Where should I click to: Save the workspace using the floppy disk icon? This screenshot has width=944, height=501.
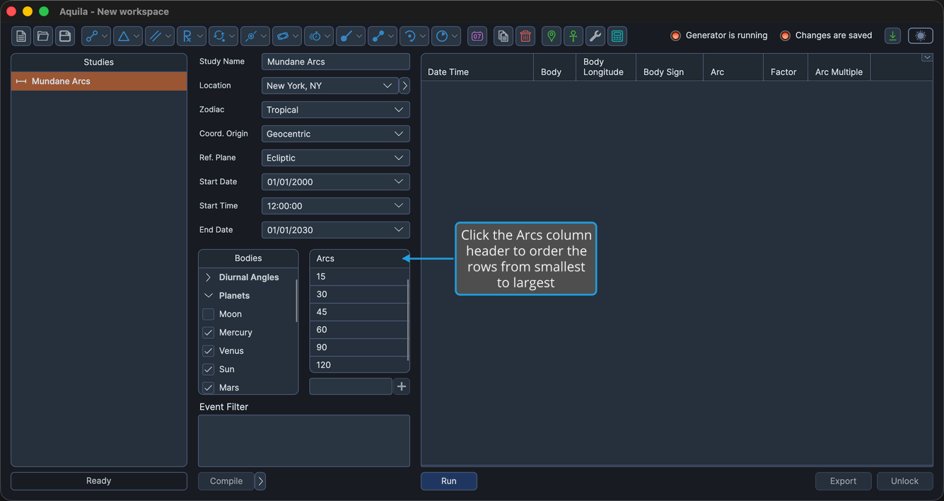[x=65, y=36]
